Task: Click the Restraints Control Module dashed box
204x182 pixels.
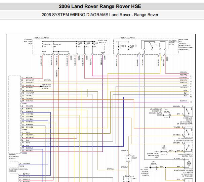Action: pos(14,165)
